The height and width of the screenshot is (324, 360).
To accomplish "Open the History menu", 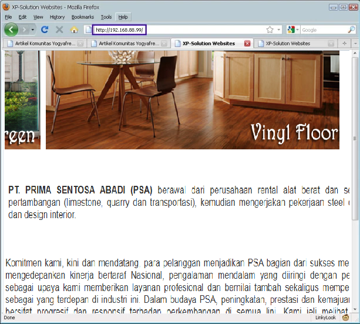I will coord(57,17).
